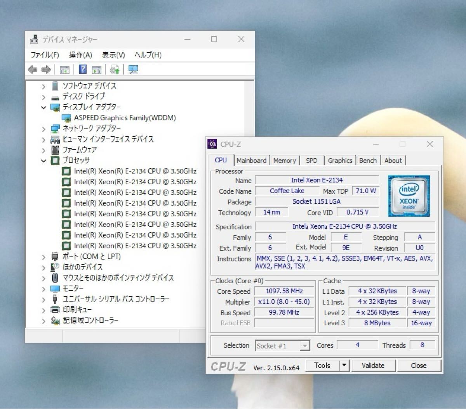Click the update driver toolbar icon

[x=115, y=70]
